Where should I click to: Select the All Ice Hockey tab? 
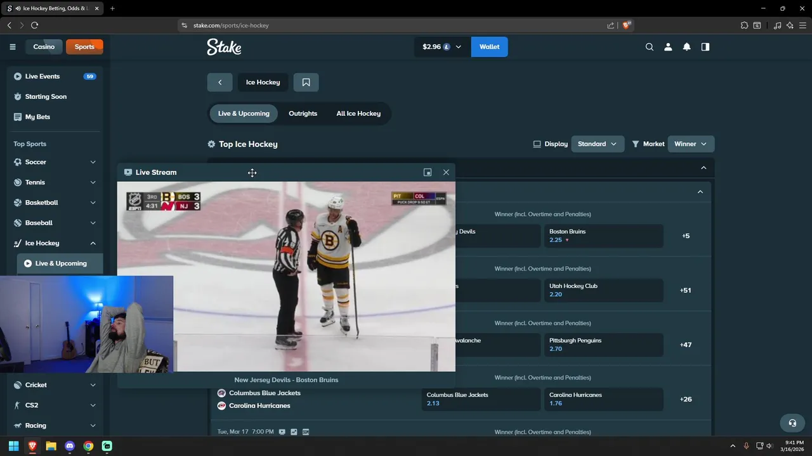click(x=358, y=113)
